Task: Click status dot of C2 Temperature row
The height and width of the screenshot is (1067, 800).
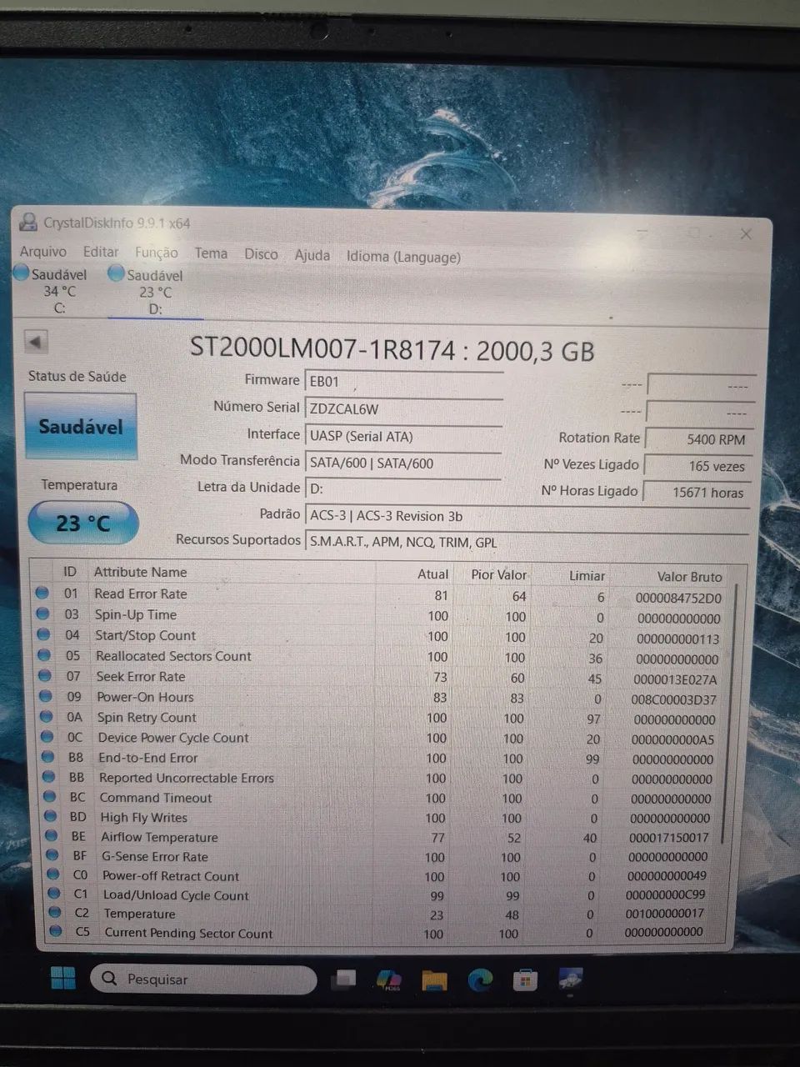Action: 55,913
